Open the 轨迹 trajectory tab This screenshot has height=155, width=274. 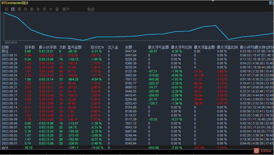[91, 9]
